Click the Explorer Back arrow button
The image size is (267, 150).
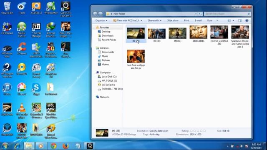95,14
